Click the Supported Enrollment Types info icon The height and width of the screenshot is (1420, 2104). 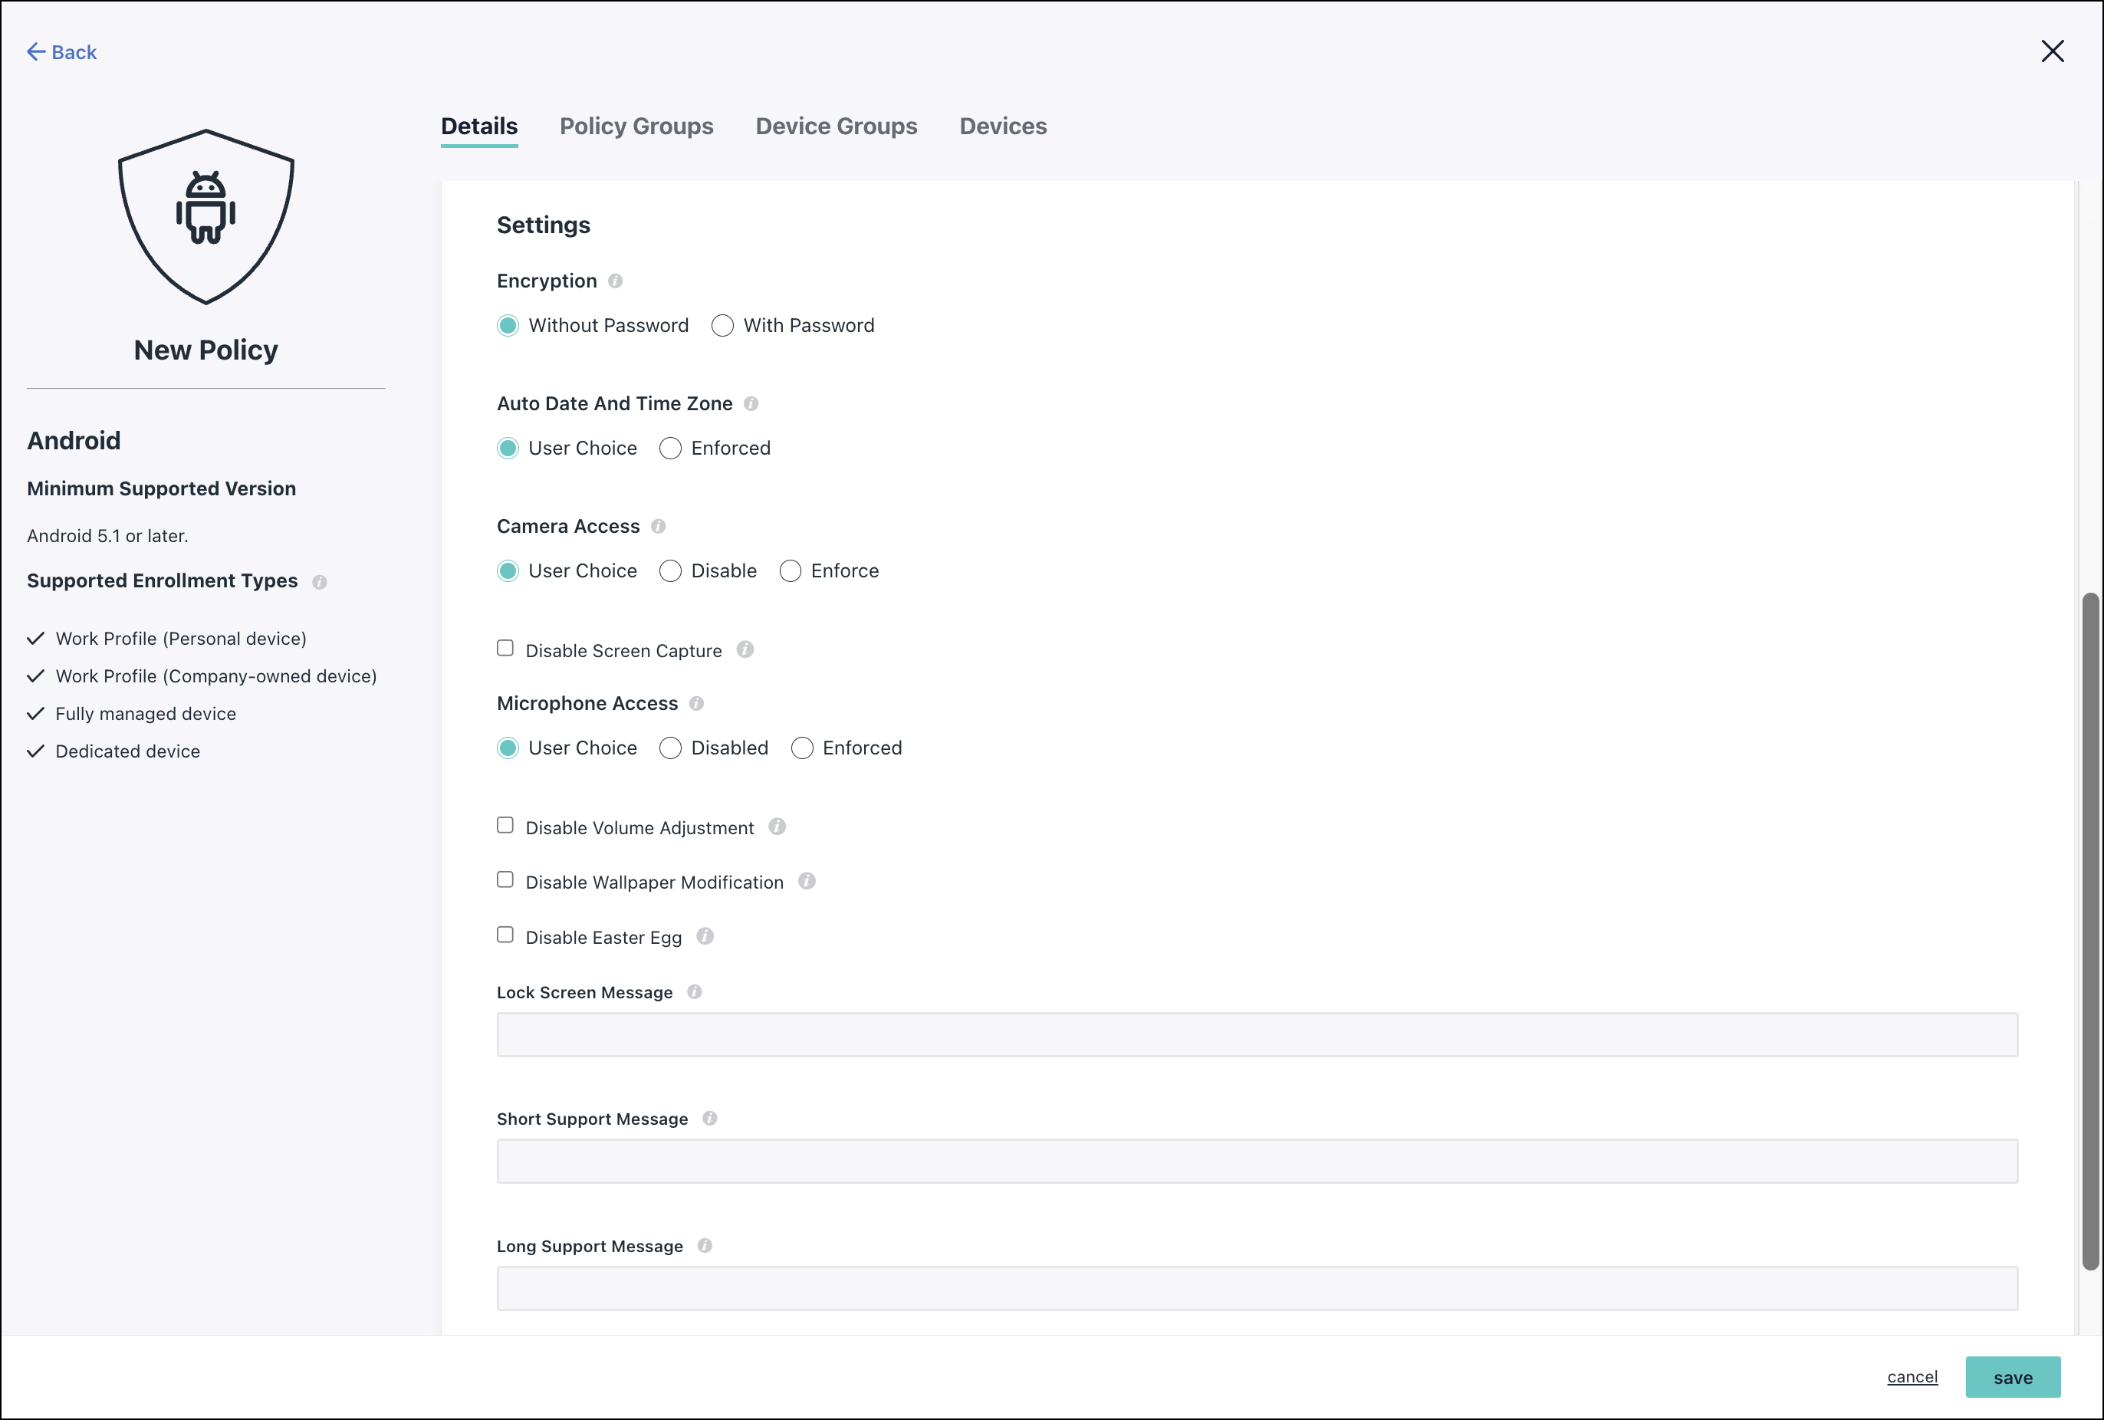pyautogui.click(x=317, y=582)
